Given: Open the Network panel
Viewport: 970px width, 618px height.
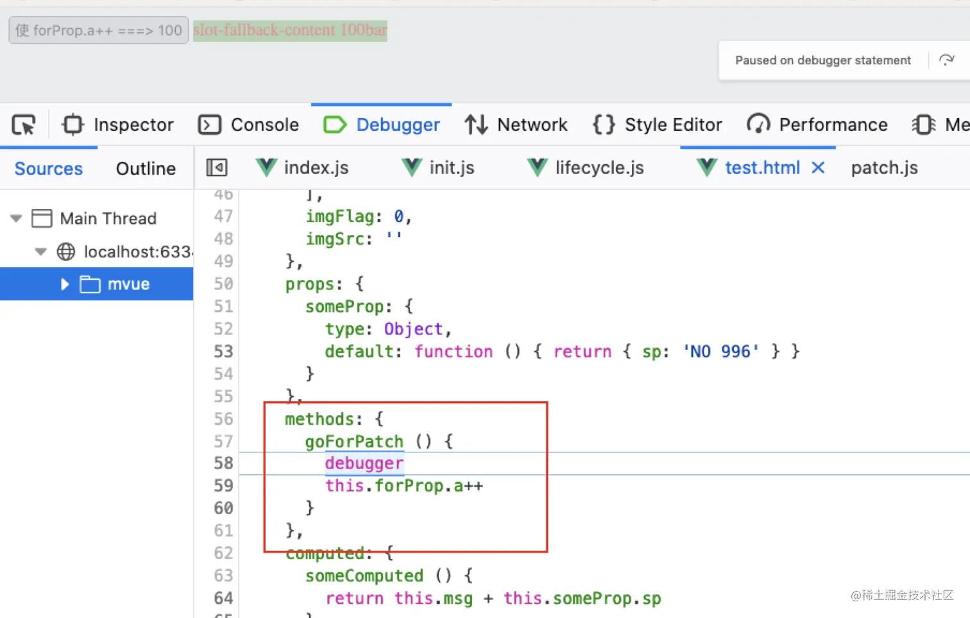Looking at the screenshot, I should (516, 124).
